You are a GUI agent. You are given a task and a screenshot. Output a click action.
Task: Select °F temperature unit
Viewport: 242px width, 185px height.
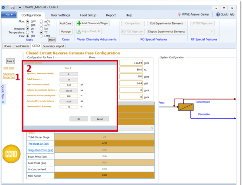point(28,32)
